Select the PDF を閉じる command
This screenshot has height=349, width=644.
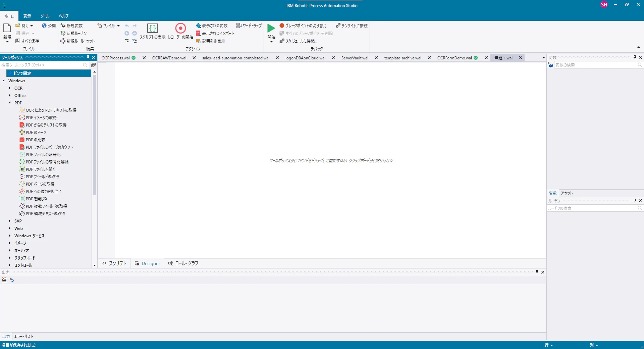pos(33,199)
